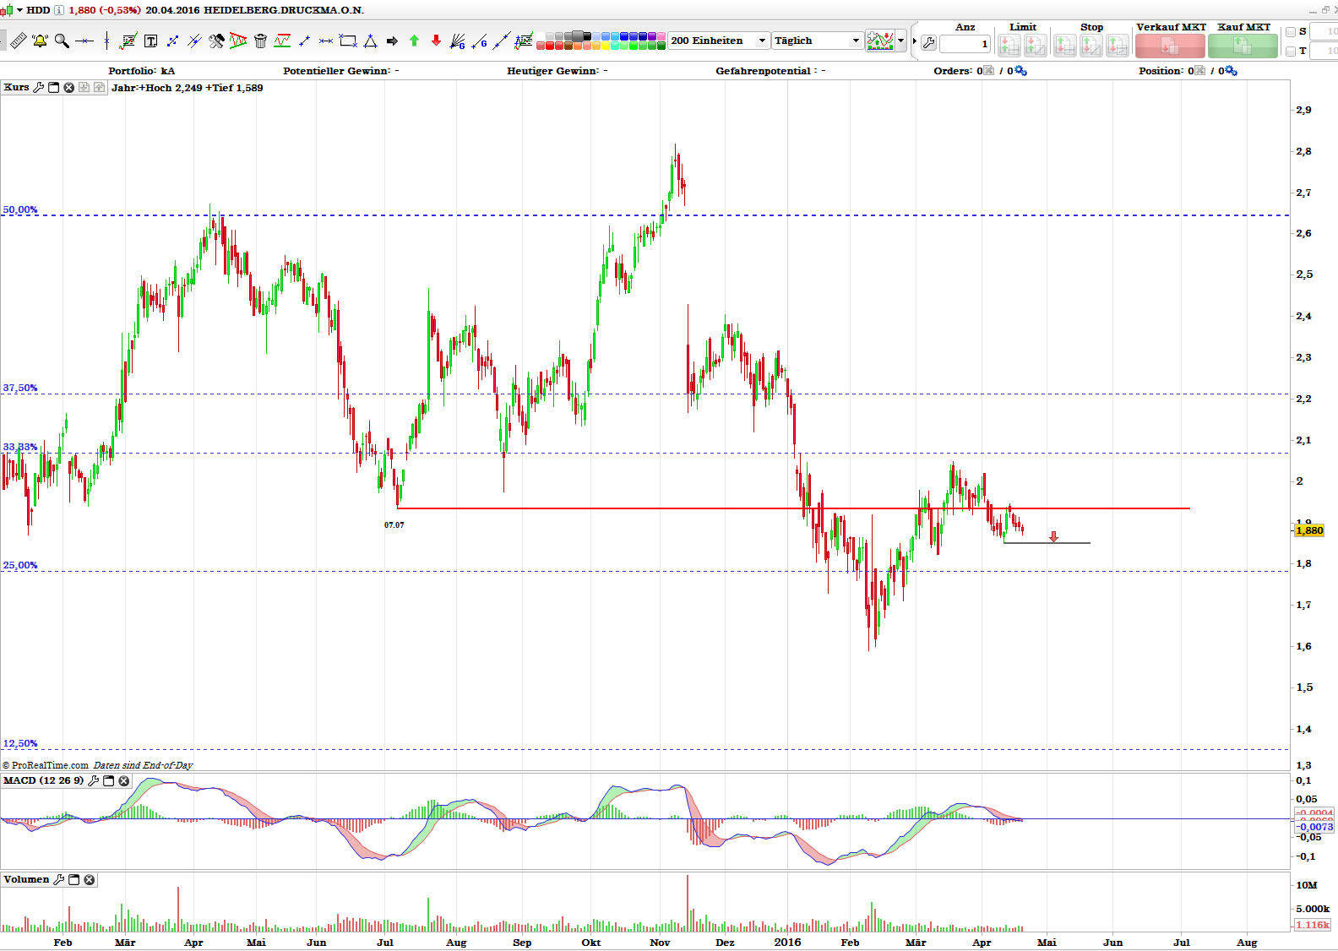Pick the double-headed horizontal arrow tool
The height and width of the screenshot is (951, 1338).
(326, 41)
